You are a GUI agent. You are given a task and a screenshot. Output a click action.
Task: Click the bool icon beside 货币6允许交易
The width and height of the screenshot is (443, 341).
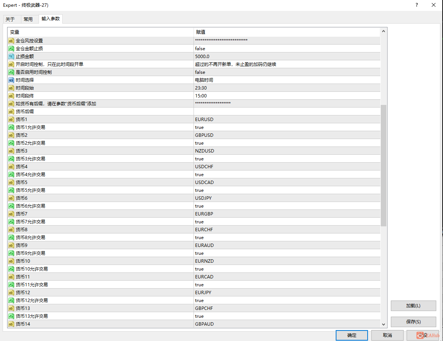(11, 206)
